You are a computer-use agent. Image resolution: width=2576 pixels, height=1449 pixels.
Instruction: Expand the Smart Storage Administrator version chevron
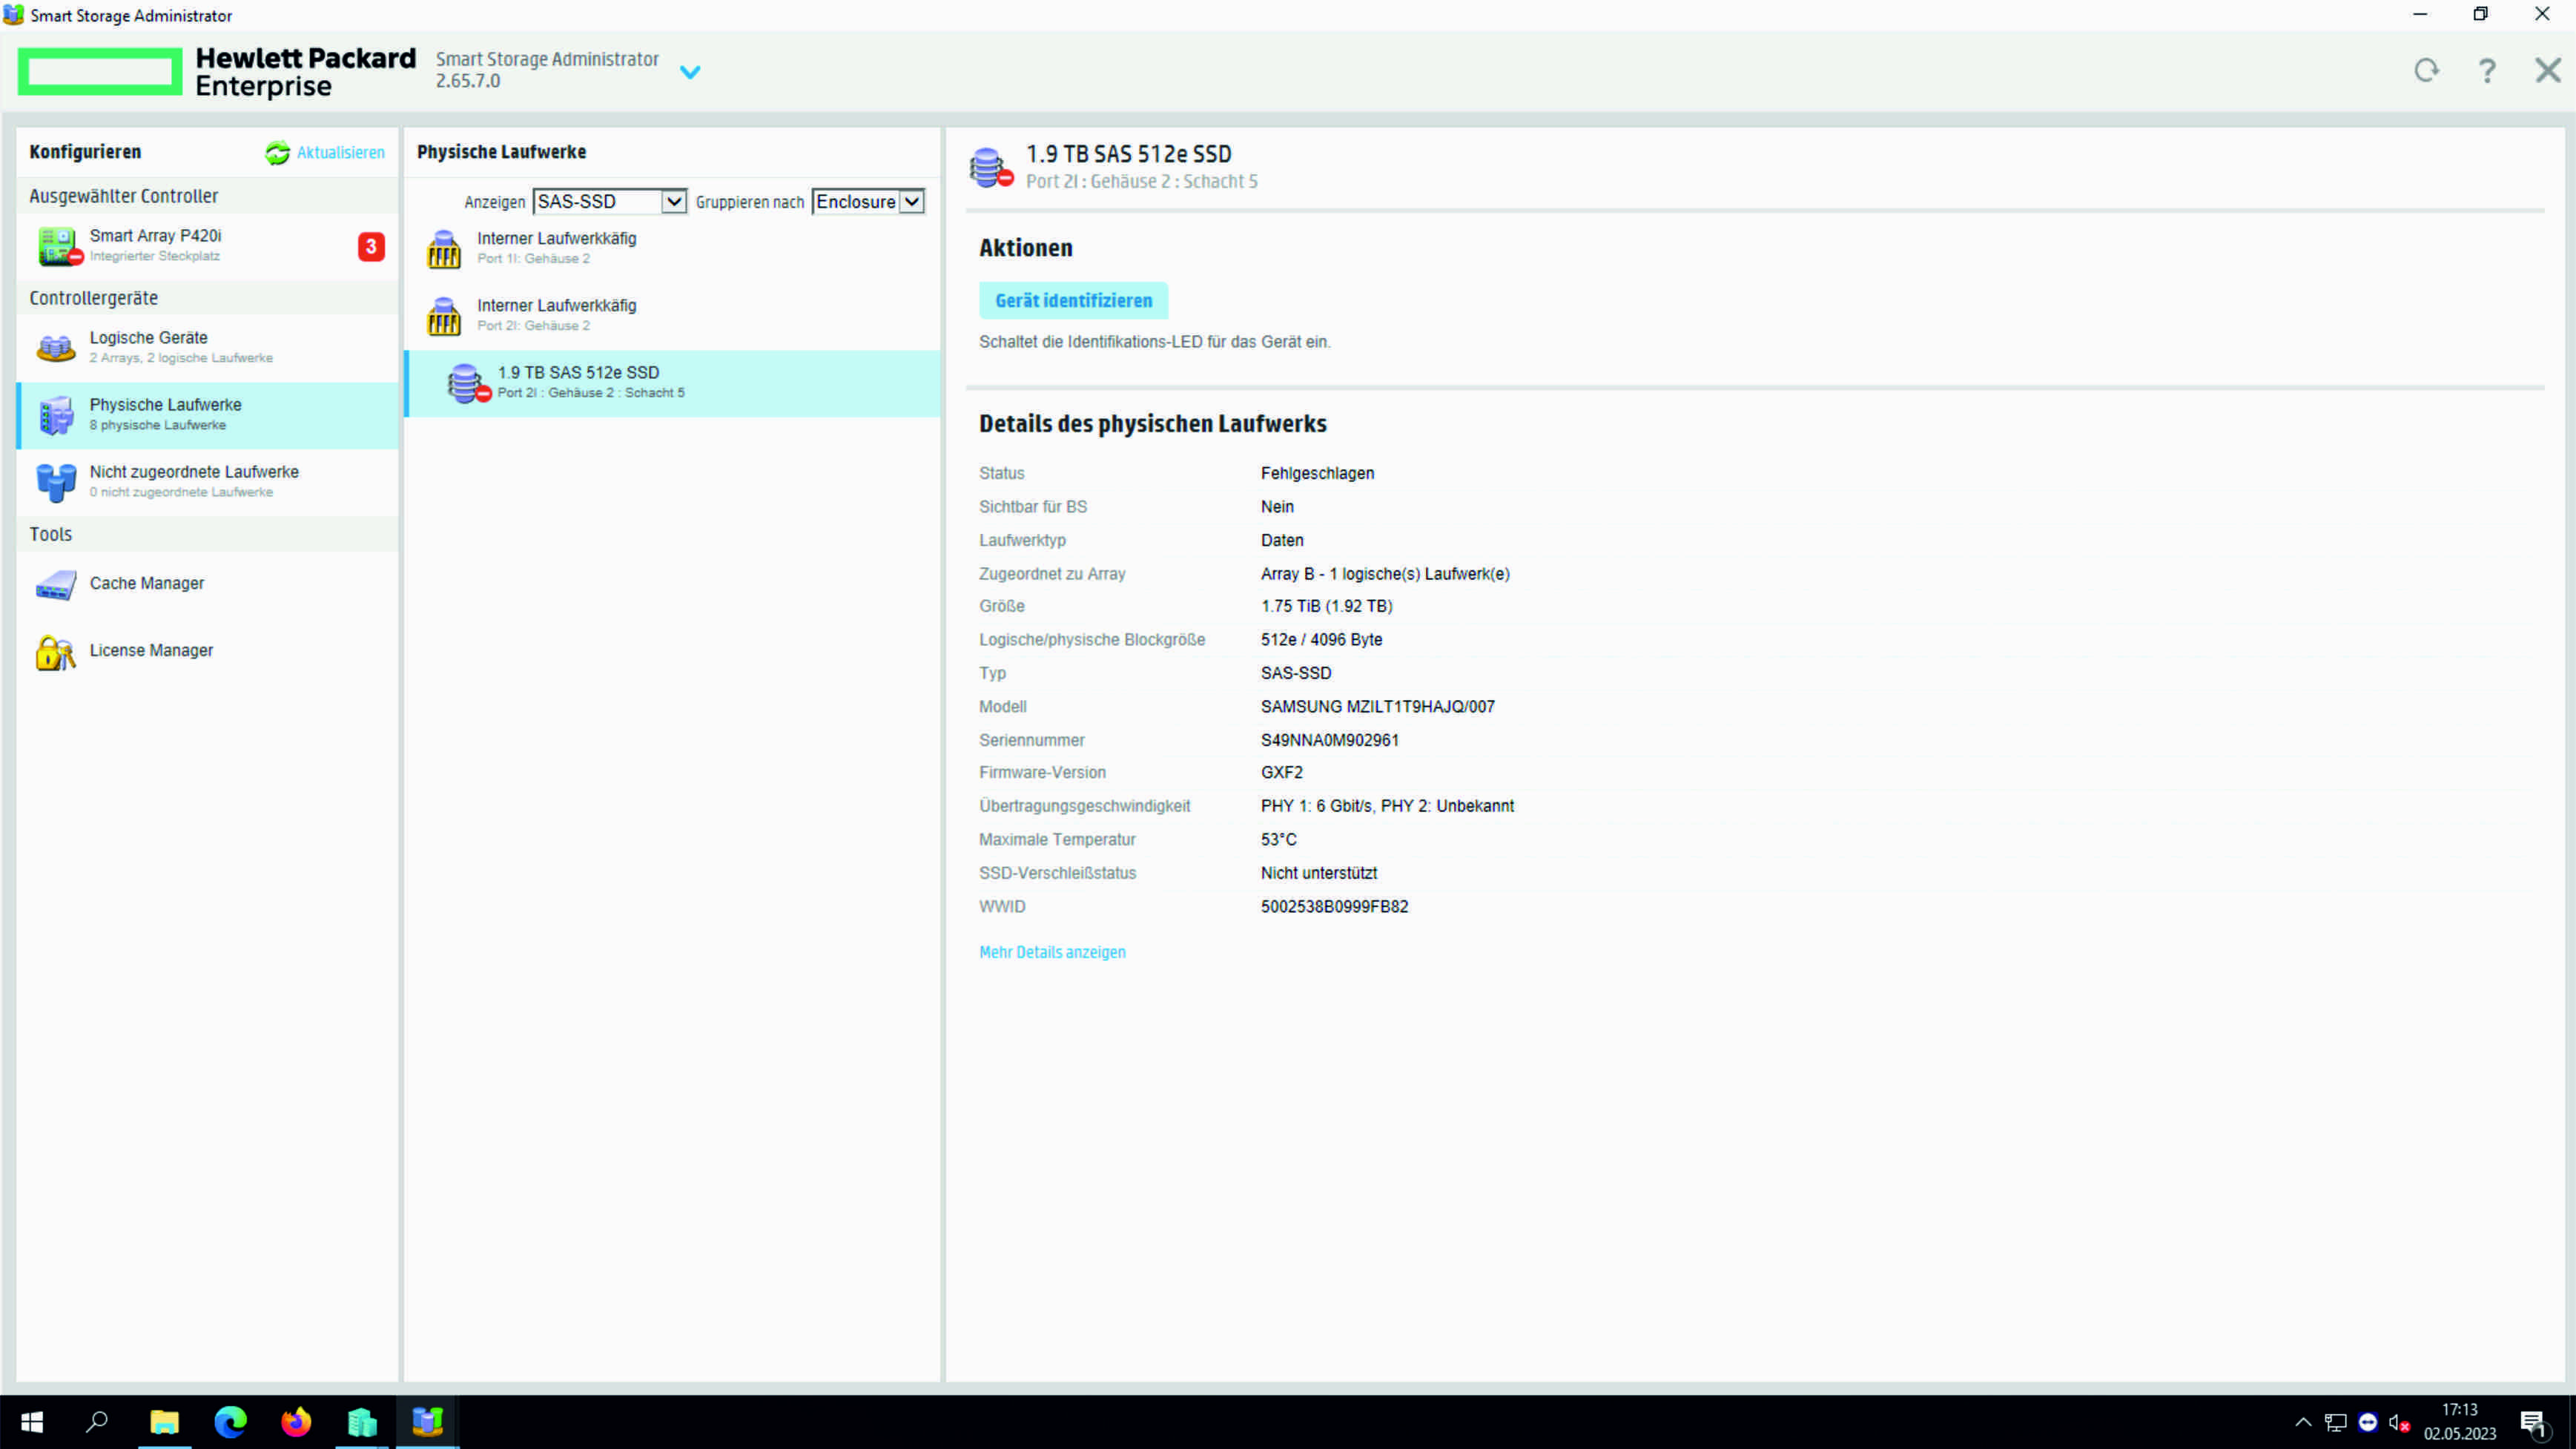pyautogui.click(x=690, y=72)
